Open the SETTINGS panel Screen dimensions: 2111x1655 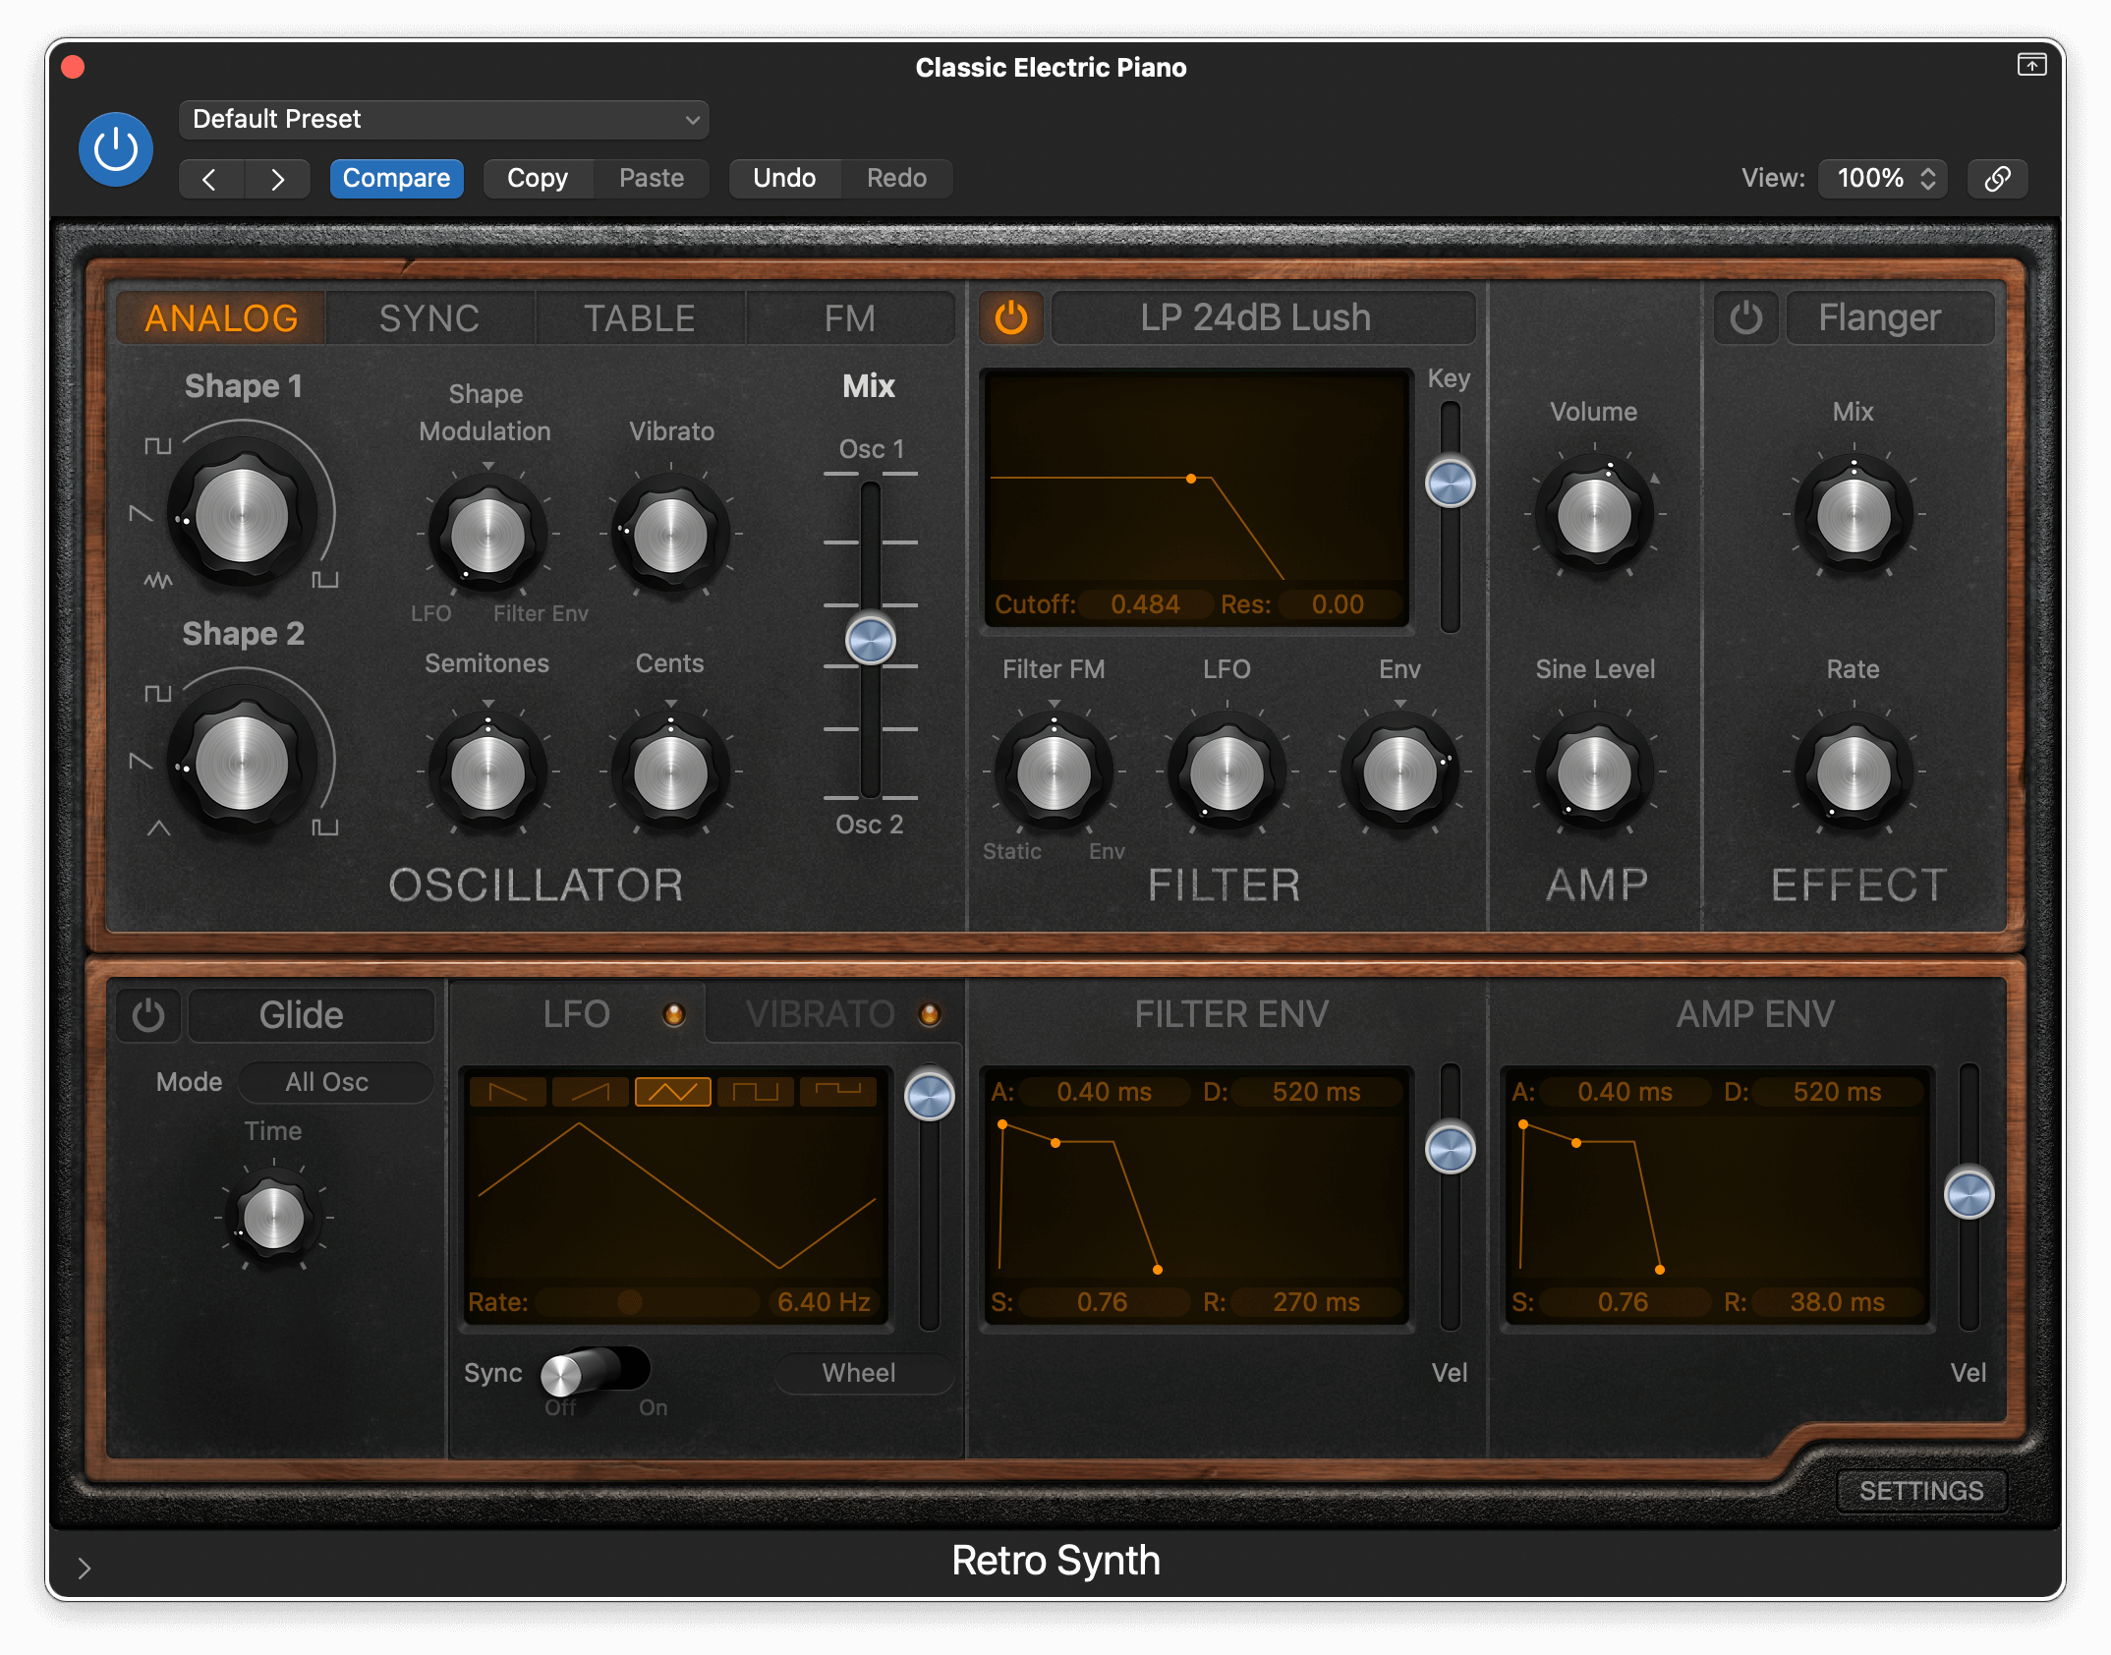[1920, 1490]
